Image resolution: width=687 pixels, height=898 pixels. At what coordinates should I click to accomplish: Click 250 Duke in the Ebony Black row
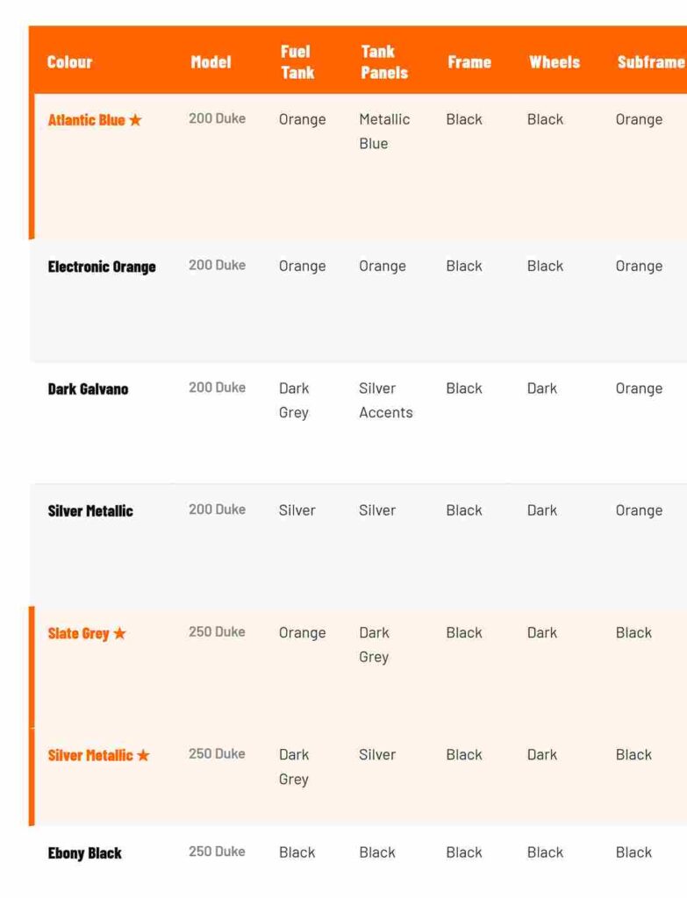click(217, 852)
